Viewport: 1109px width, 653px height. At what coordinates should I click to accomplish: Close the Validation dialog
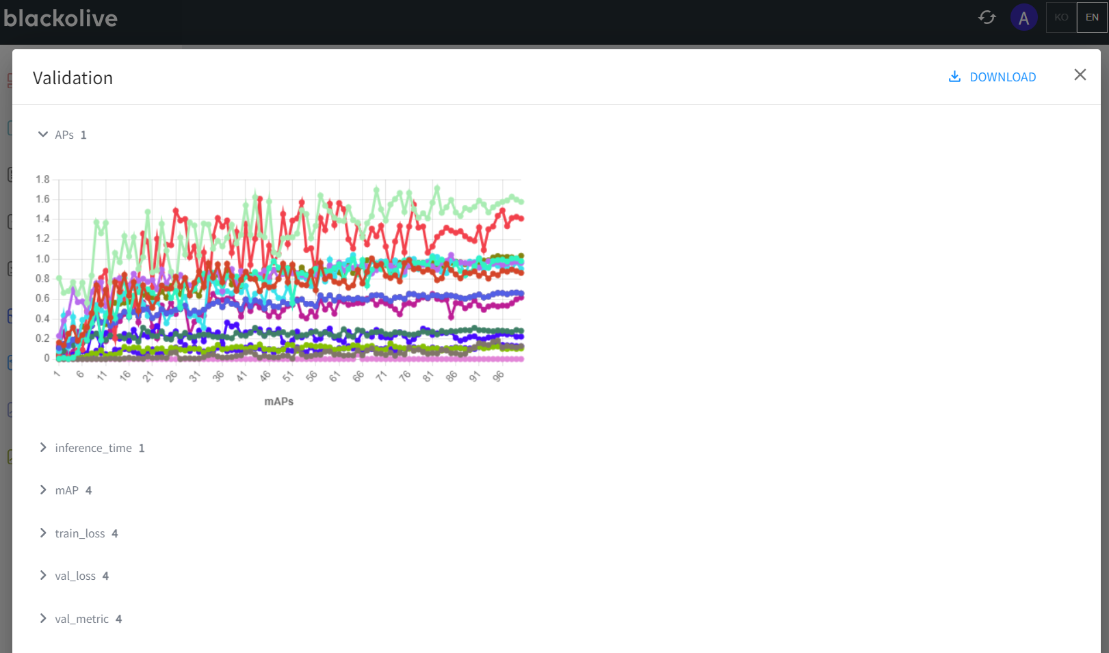[x=1080, y=75]
